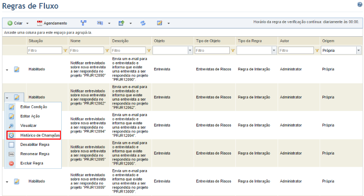Focus the Descrição filter input field
This screenshot has width=364, height=196.
128,51
